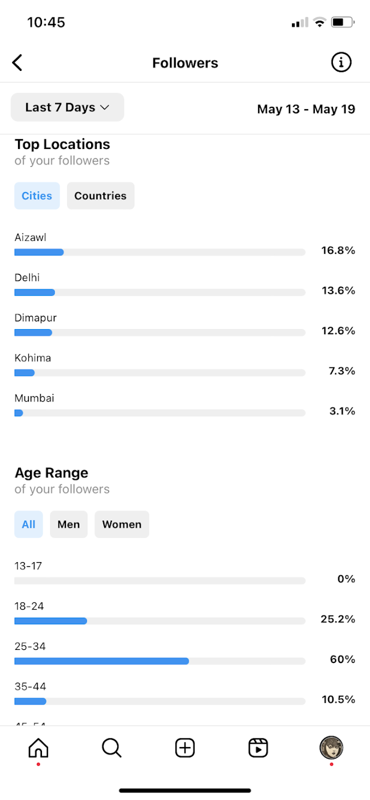Open the Search magnifier icon
The height and width of the screenshot is (800, 370).
point(111,748)
